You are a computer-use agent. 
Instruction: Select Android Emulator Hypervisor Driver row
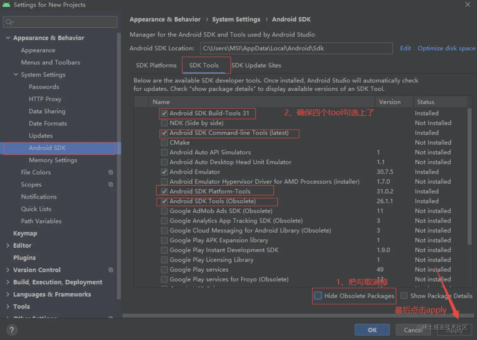coord(301,182)
